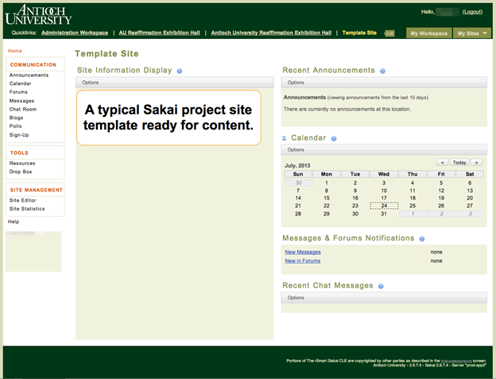Open the Polls tool
The height and width of the screenshot is (379, 496).
coord(16,126)
